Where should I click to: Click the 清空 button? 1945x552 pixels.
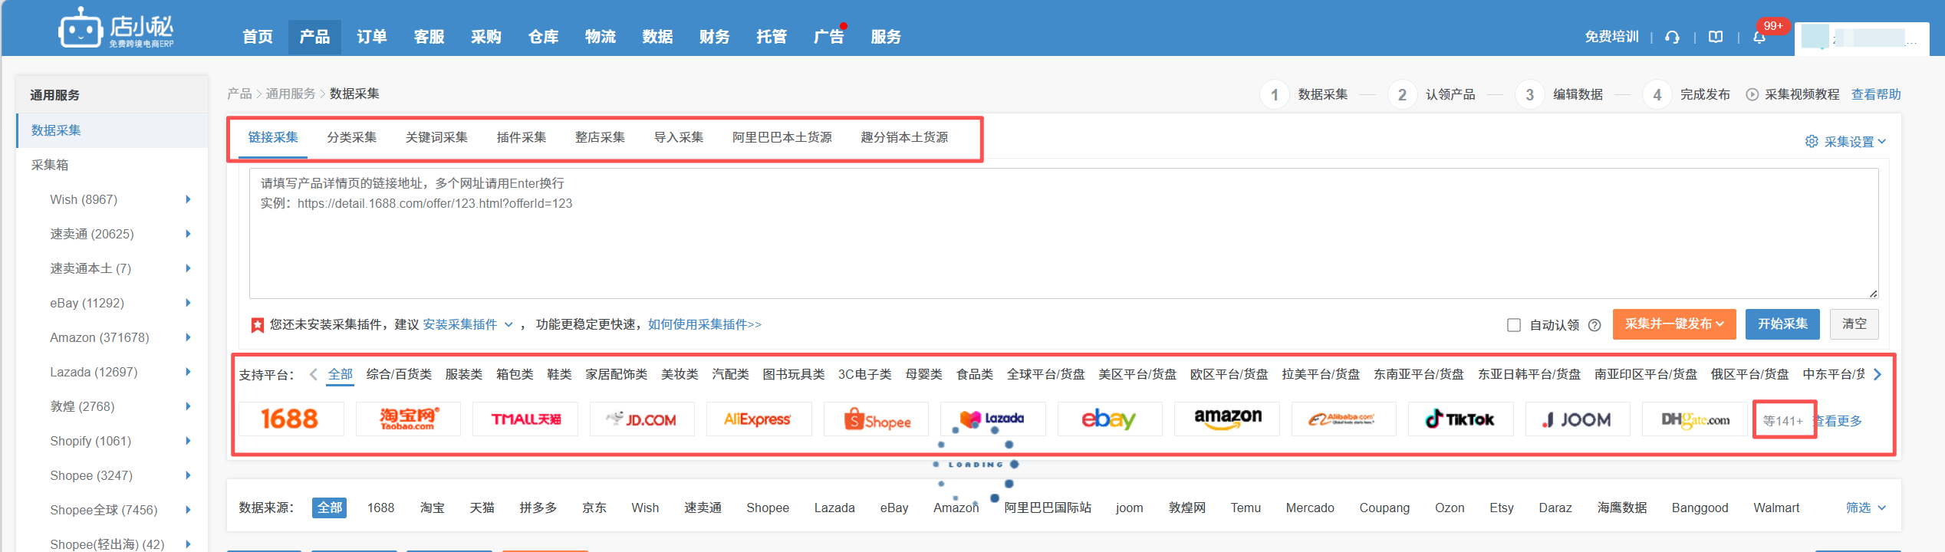pyautogui.click(x=1854, y=324)
